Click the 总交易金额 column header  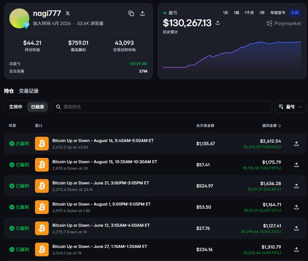[205, 126]
